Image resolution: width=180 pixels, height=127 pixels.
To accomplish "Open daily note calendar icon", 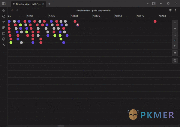I will 4,33.
